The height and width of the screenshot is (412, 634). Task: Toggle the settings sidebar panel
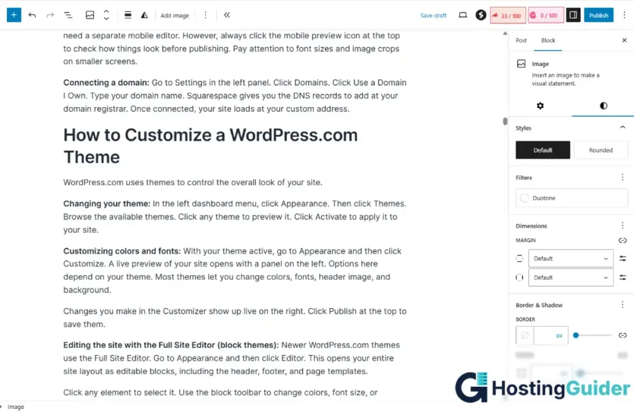pyautogui.click(x=573, y=15)
